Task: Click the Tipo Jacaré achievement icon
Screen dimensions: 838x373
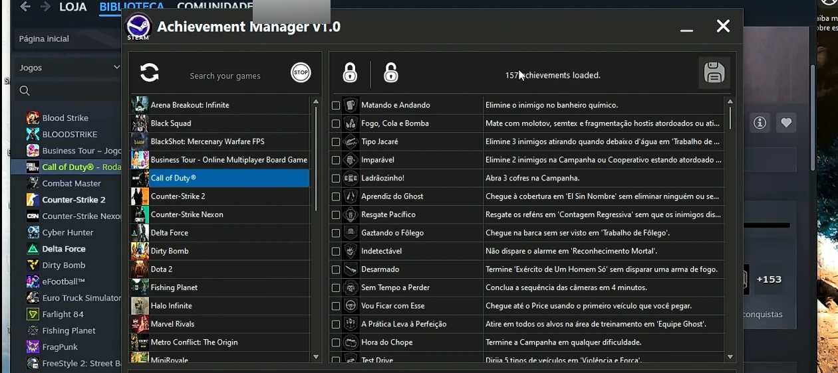Action: (350, 141)
